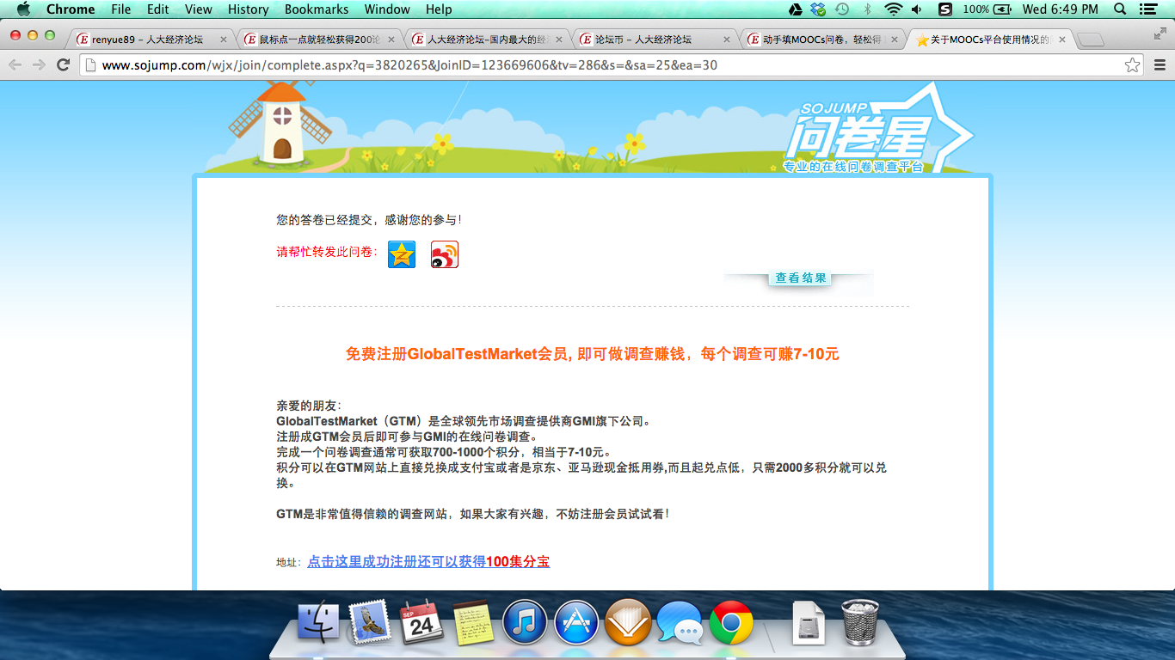Viewport: 1175px width, 660px height.
Task: Open Notification Center list icon
Action: click(1147, 9)
